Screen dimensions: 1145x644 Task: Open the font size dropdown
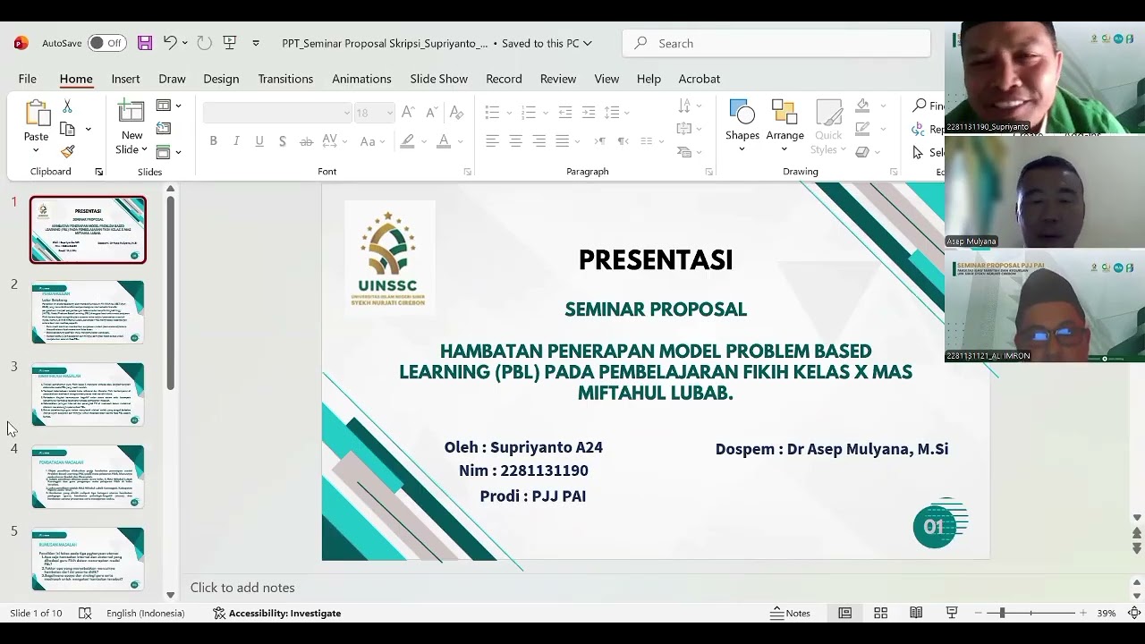374,113
